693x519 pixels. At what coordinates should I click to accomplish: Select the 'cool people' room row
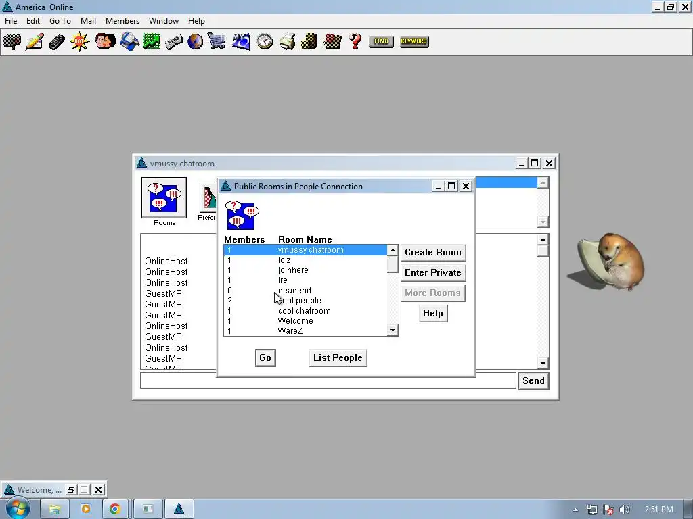pyautogui.click(x=305, y=301)
